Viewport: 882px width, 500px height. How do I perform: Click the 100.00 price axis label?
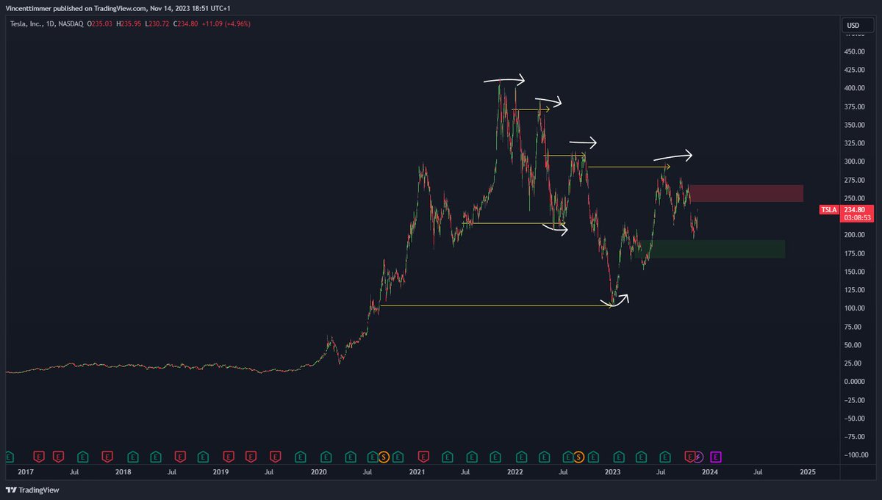tap(854, 308)
